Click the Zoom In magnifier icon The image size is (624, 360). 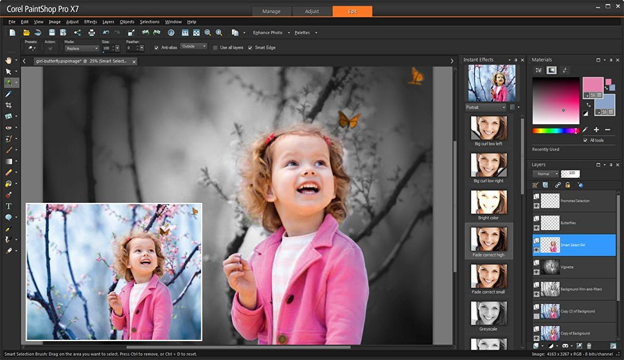coord(219,32)
